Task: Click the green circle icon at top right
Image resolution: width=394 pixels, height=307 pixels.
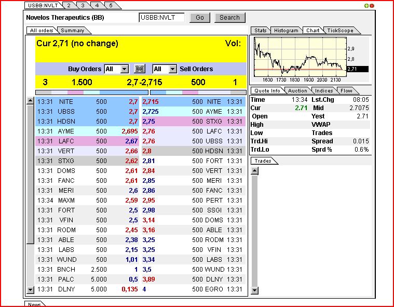Action: tap(366, 6)
